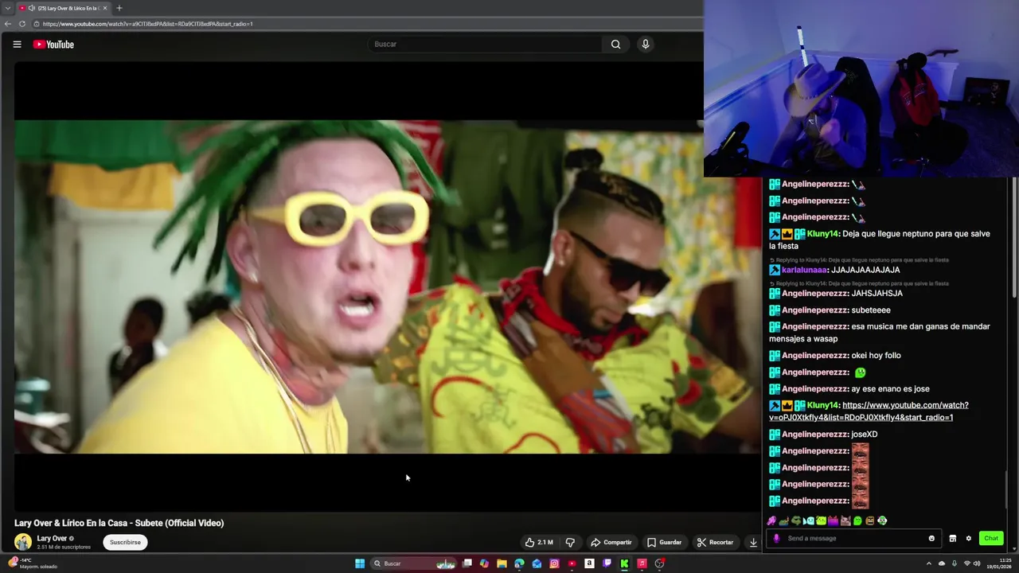This screenshot has height=573, width=1019.
Task: Select the green smiley emote in chat bar
Action: pyautogui.click(x=857, y=520)
